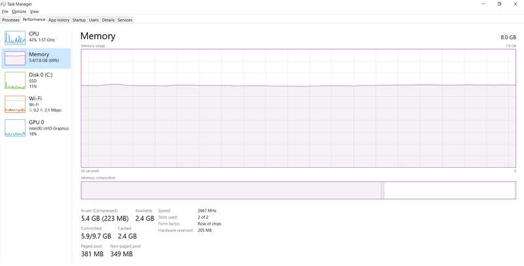
Task: Switch to the Users tab
Action: click(x=94, y=20)
